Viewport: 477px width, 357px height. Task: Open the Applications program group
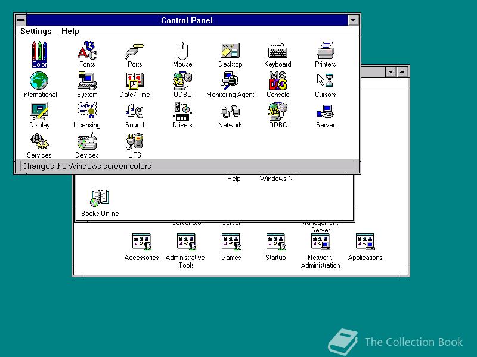coord(365,247)
